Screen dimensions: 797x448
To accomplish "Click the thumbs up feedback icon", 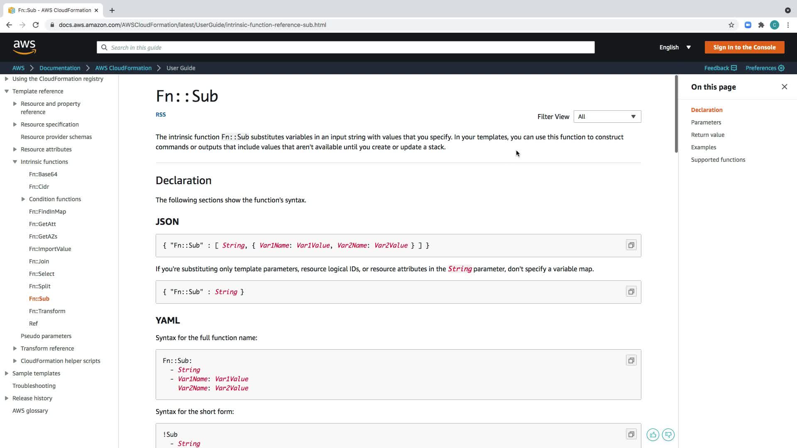I will 653,435.
